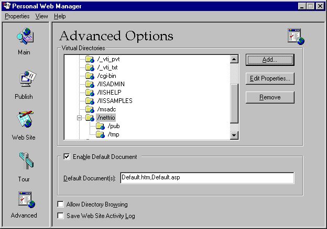The image size is (327, 229).
Task: Open the View menu
Action: pos(41,16)
